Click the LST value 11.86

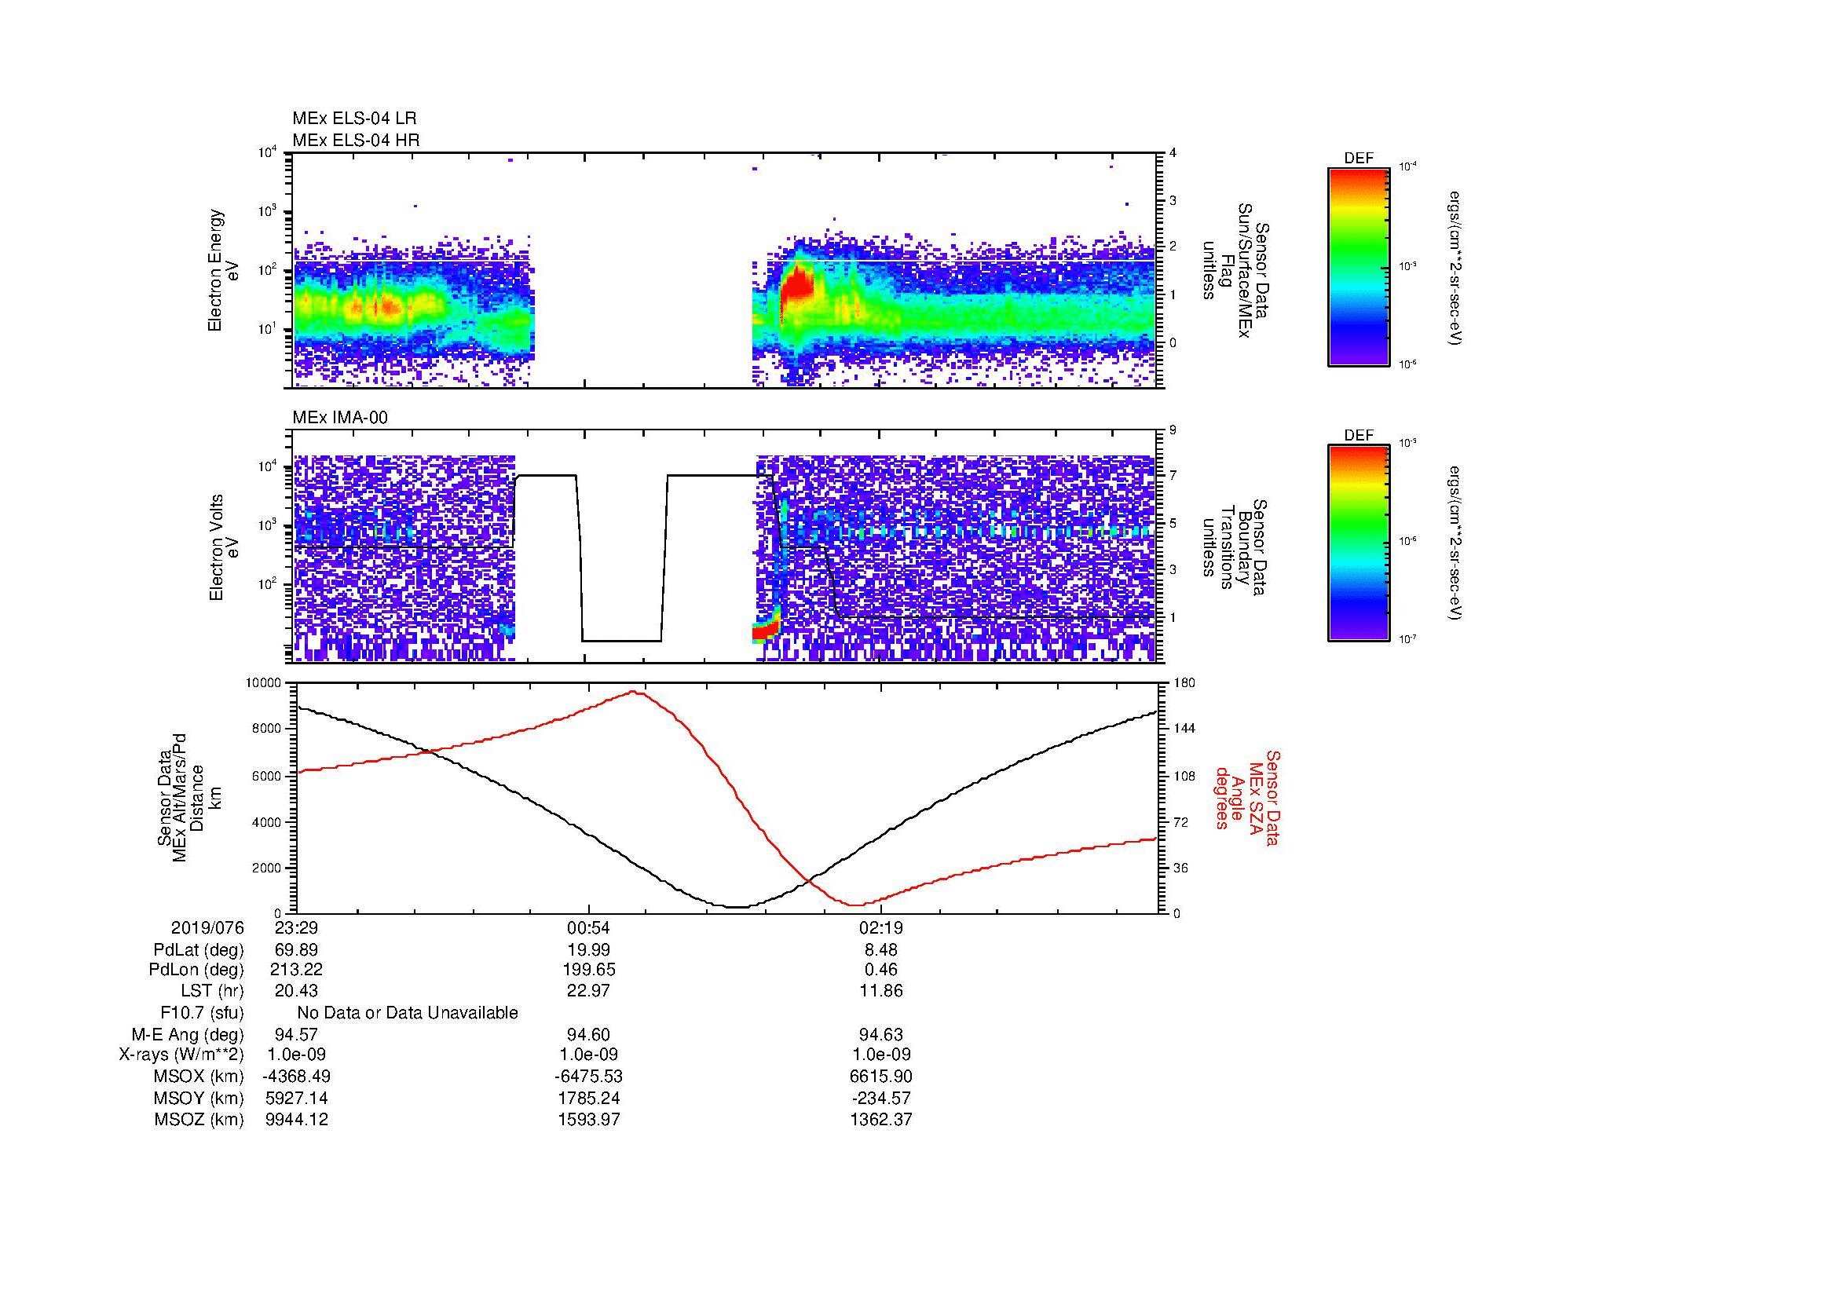coord(881,992)
